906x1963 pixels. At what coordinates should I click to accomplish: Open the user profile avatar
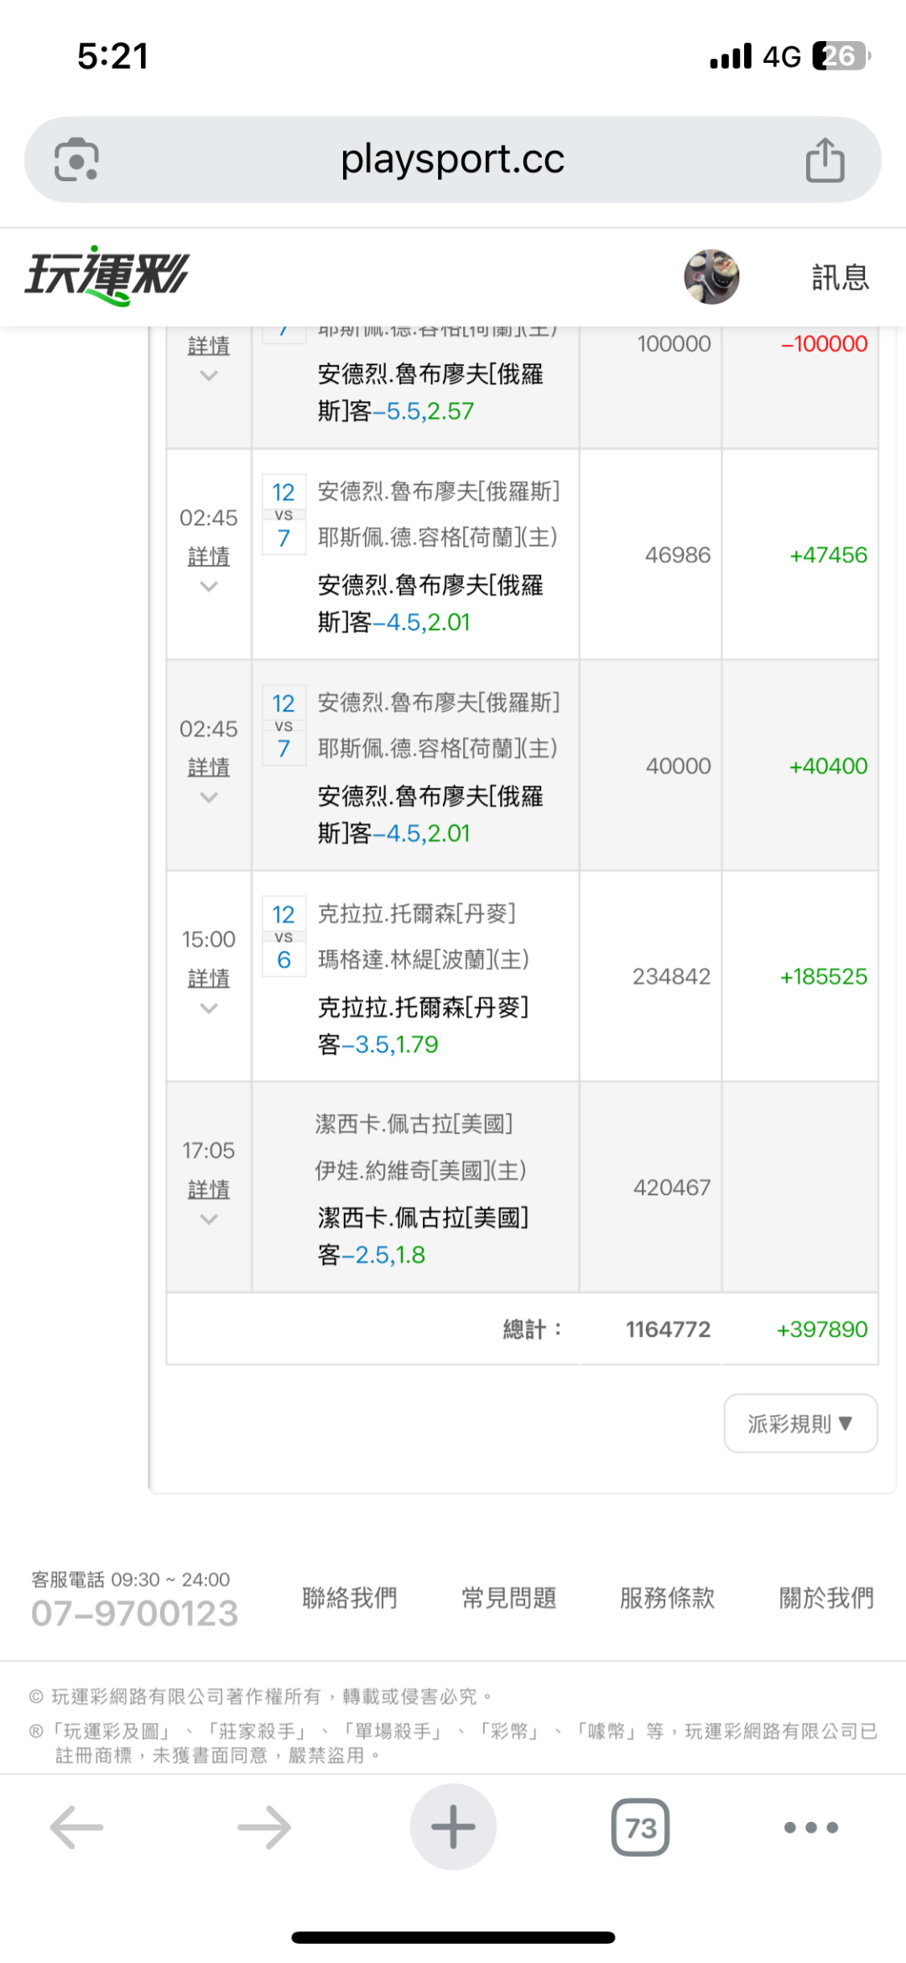711,276
